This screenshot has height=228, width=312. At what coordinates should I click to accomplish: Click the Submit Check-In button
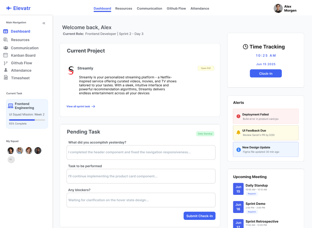[199, 216]
